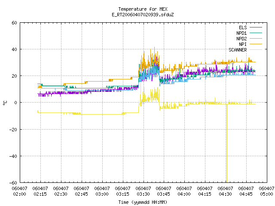
Task: Click the °C y-axis unit label
Action: click(5, 103)
